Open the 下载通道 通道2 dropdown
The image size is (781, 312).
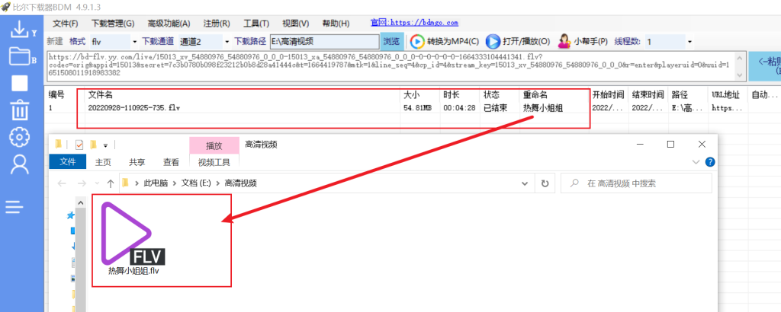point(227,42)
